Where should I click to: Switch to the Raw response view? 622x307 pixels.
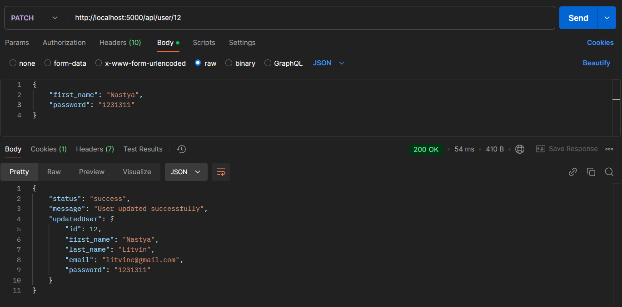point(54,172)
